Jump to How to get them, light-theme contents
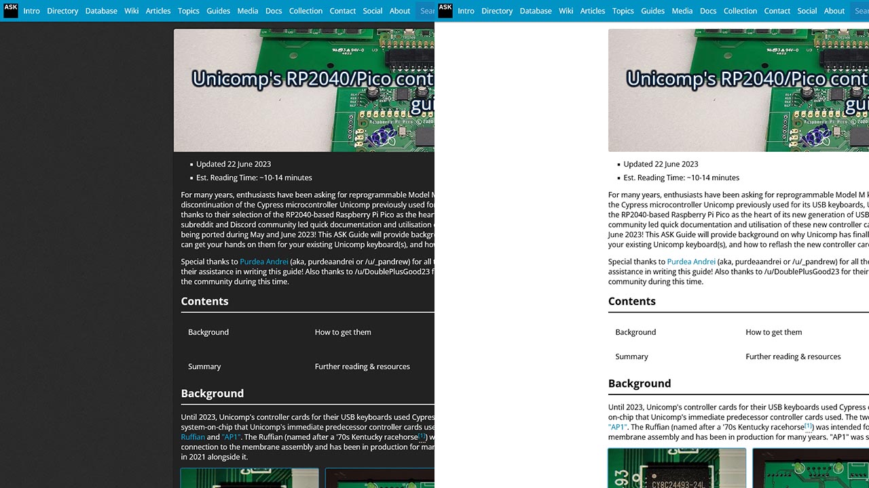The height and width of the screenshot is (488, 869). point(774,332)
